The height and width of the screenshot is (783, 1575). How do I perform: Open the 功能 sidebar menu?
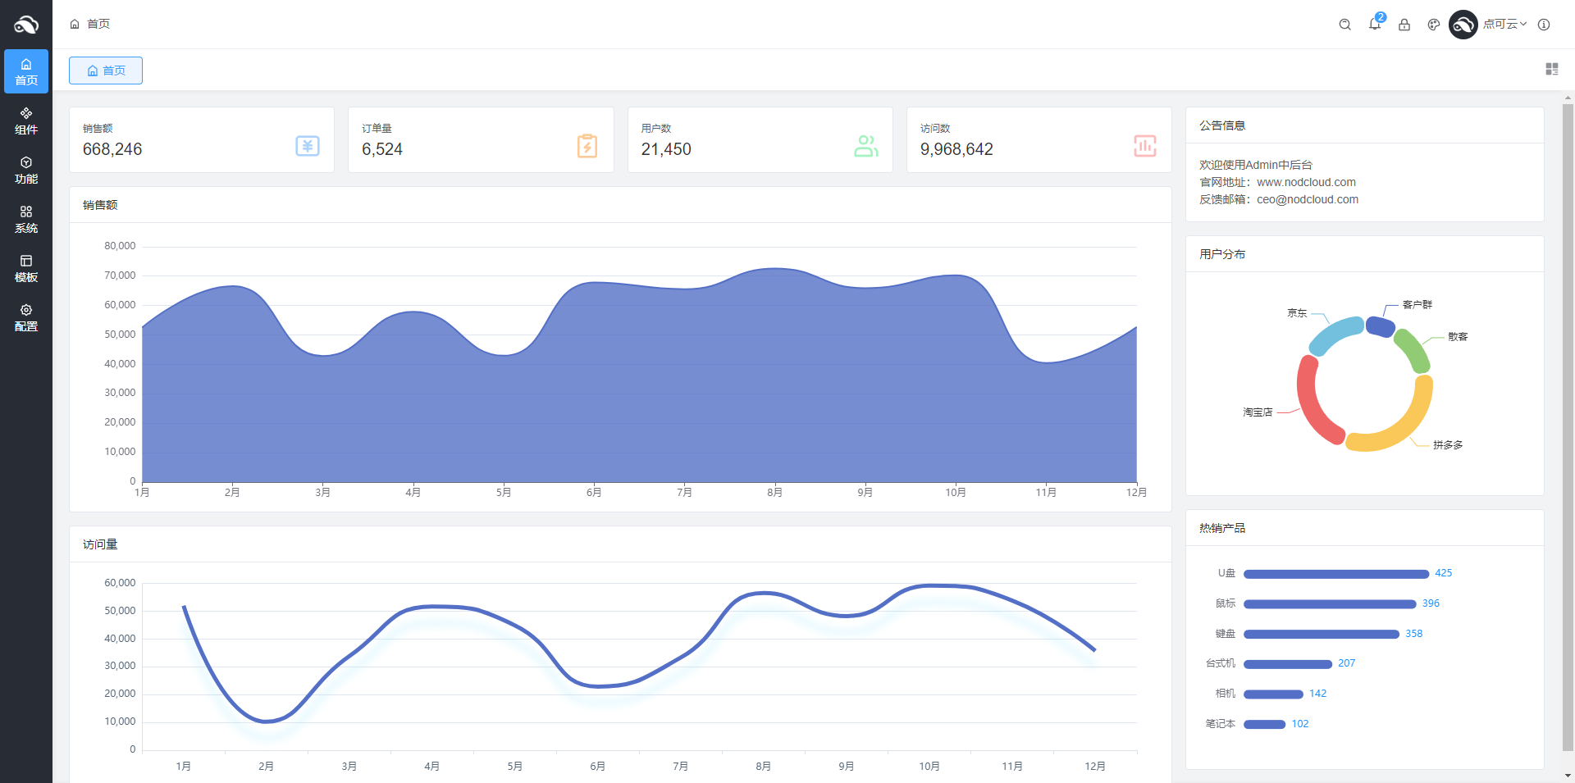pos(26,170)
